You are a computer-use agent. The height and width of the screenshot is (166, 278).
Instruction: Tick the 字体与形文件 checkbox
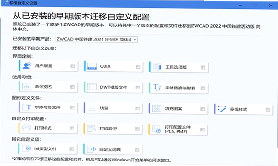(x=72, y=107)
